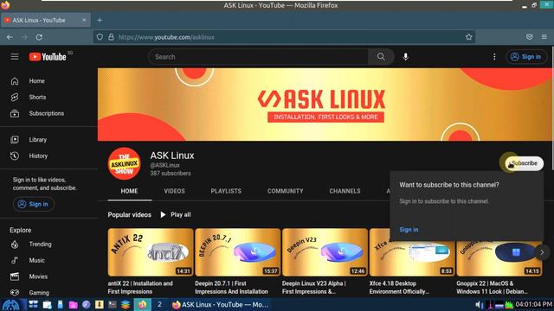
Task: Click Firefox forward arrow button
Action: [24, 37]
